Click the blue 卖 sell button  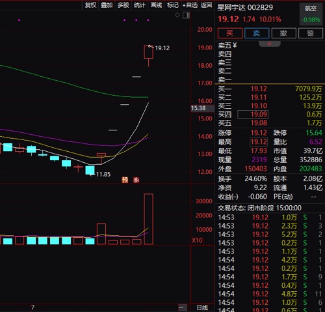pyautogui.click(x=257, y=33)
